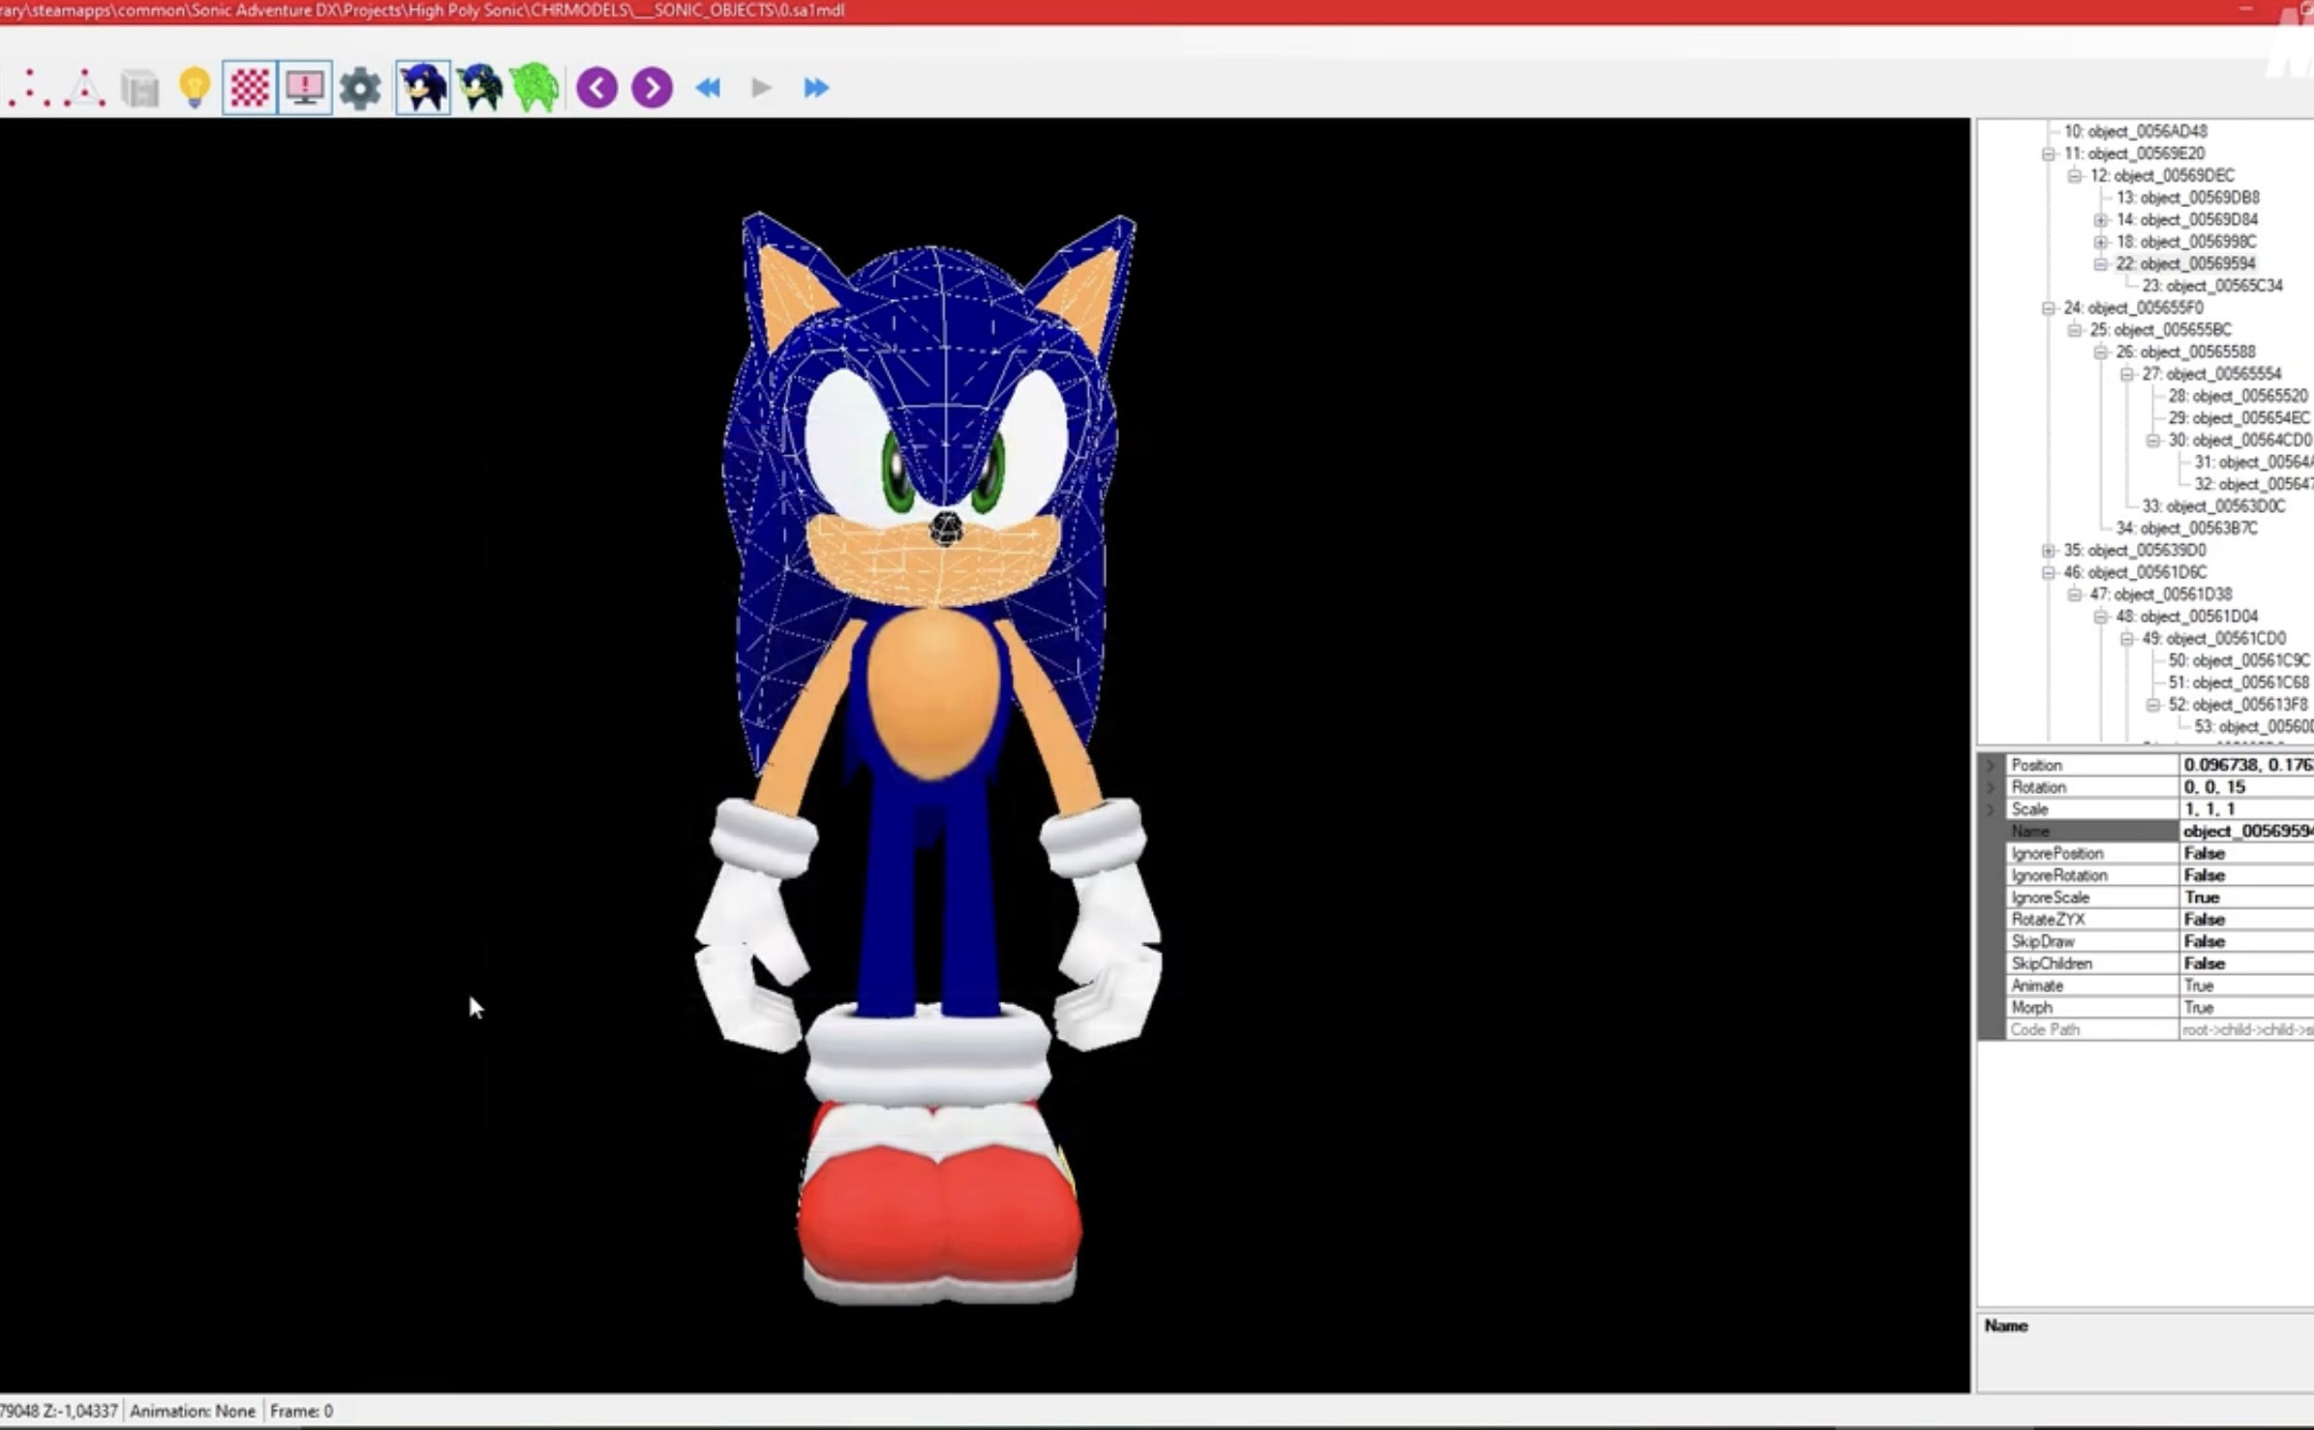Screen dimensions: 2314x1430
Task: Select the textured Sonic render mode icon
Action: click(423, 87)
